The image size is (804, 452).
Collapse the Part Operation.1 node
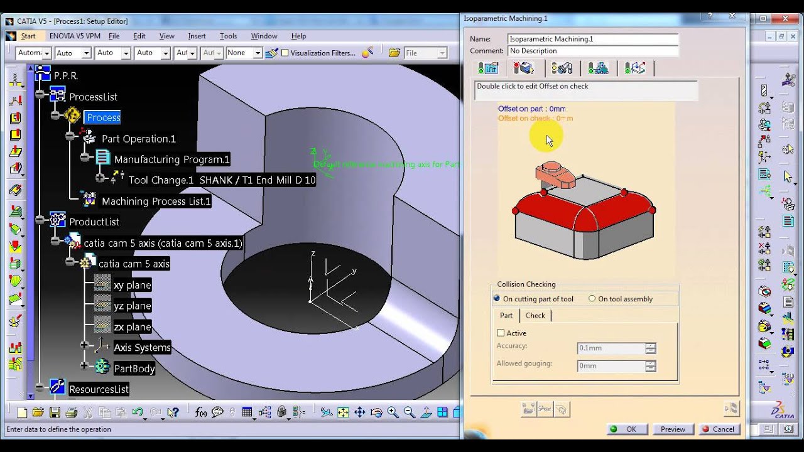tap(70, 136)
